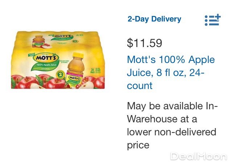Click the 2-Day Delivery label

154,19
